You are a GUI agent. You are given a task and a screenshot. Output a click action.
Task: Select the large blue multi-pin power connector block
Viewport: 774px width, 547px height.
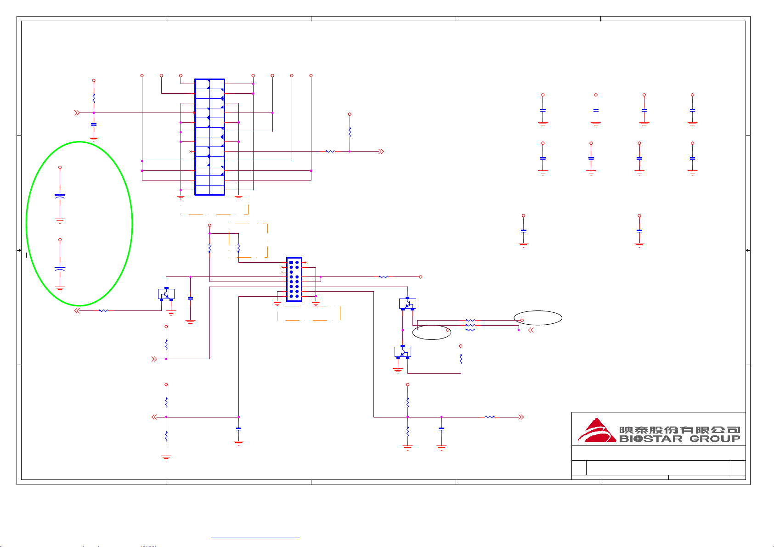[x=209, y=137]
